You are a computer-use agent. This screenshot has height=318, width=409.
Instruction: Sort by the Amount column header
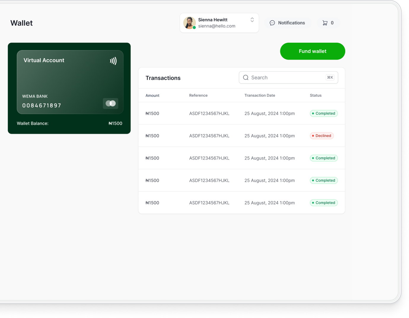click(152, 96)
